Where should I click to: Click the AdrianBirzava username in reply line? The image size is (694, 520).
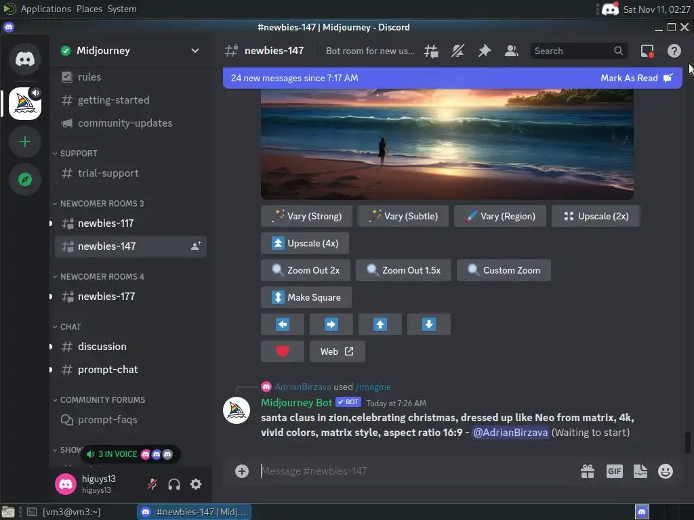point(303,387)
